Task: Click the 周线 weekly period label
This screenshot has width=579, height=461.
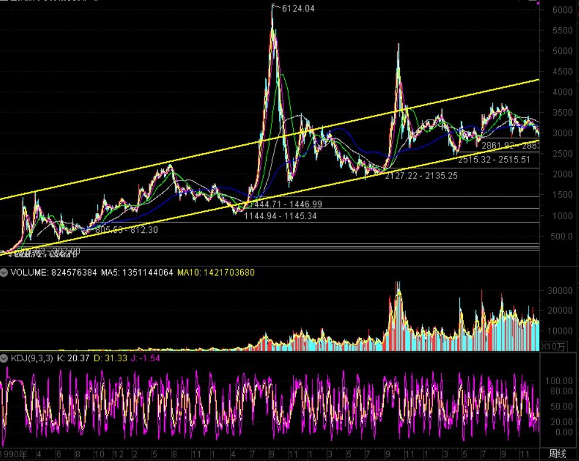Action: tap(557, 454)
